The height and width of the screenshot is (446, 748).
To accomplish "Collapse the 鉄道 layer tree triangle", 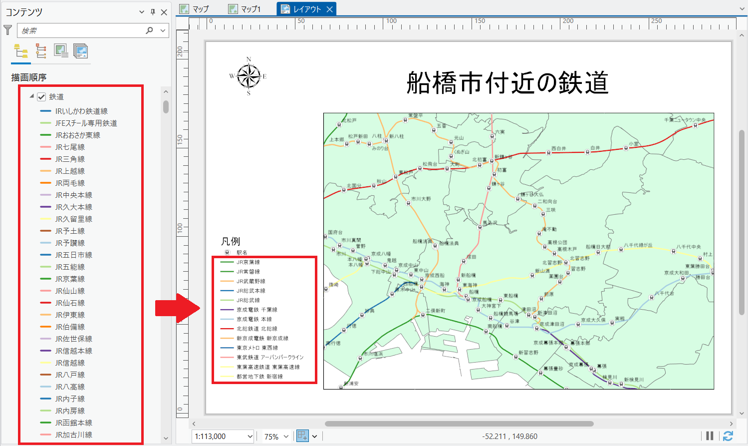I will click(x=32, y=96).
